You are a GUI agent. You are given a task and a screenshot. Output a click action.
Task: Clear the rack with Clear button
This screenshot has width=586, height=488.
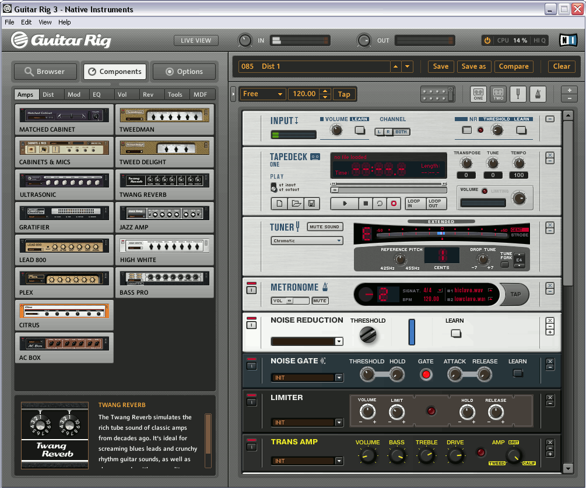pyautogui.click(x=562, y=66)
